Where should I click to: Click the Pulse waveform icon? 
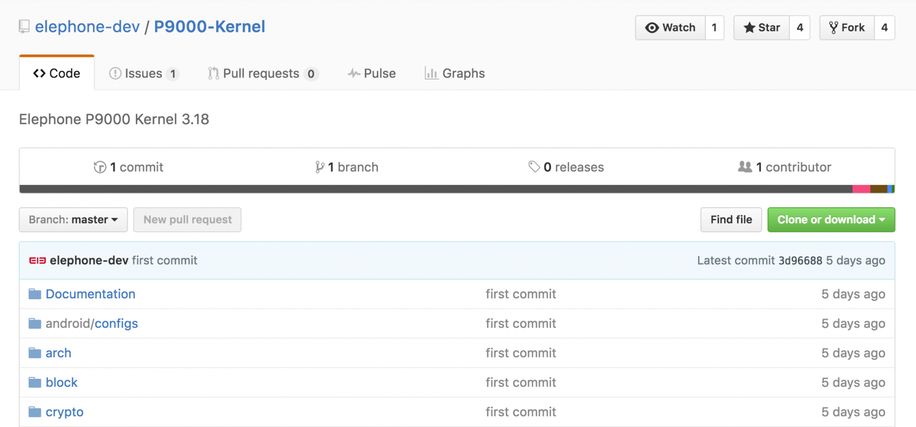354,73
